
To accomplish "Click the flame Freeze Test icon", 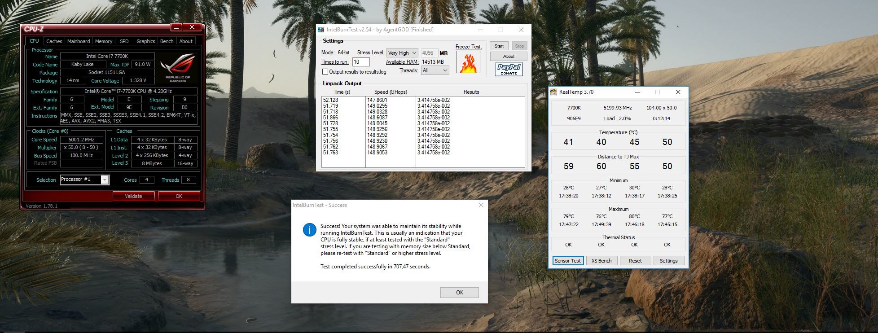I will [468, 62].
